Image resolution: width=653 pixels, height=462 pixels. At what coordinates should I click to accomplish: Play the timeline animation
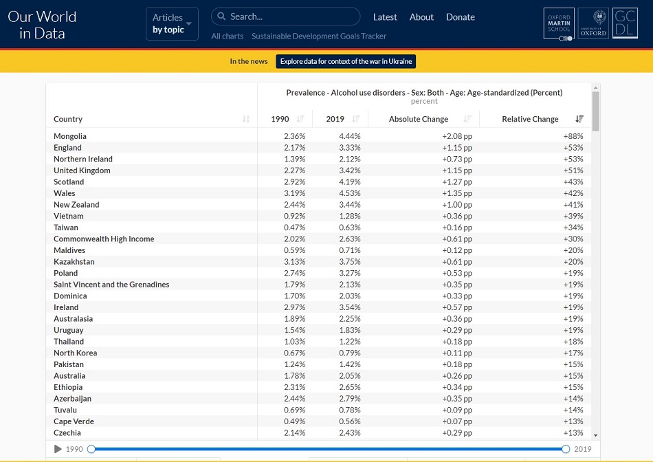tap(58, 449)
